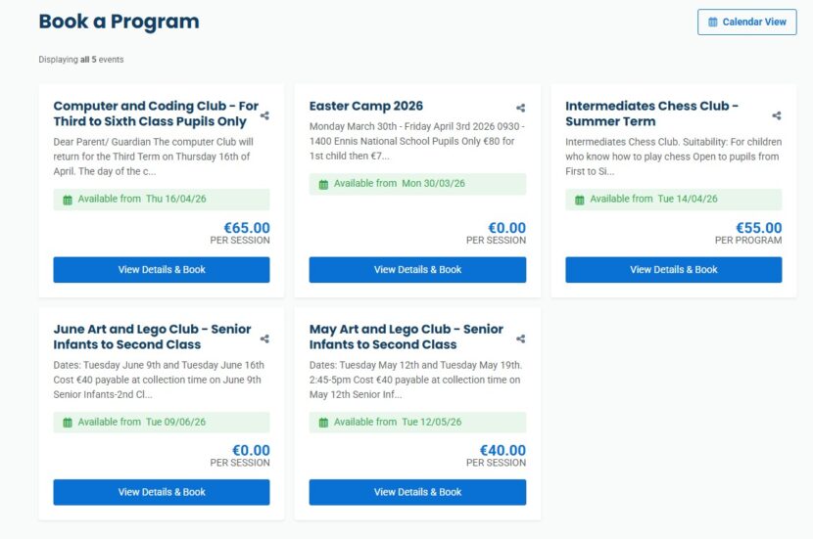The width and height of the screenshot is (813, 539).
Task: Book the Easter Camp 2026 program
Action: (x=417, y=270)
